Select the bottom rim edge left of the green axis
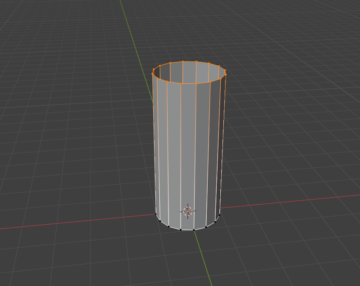This screenshot has width=360, height=286. point(187,230)
